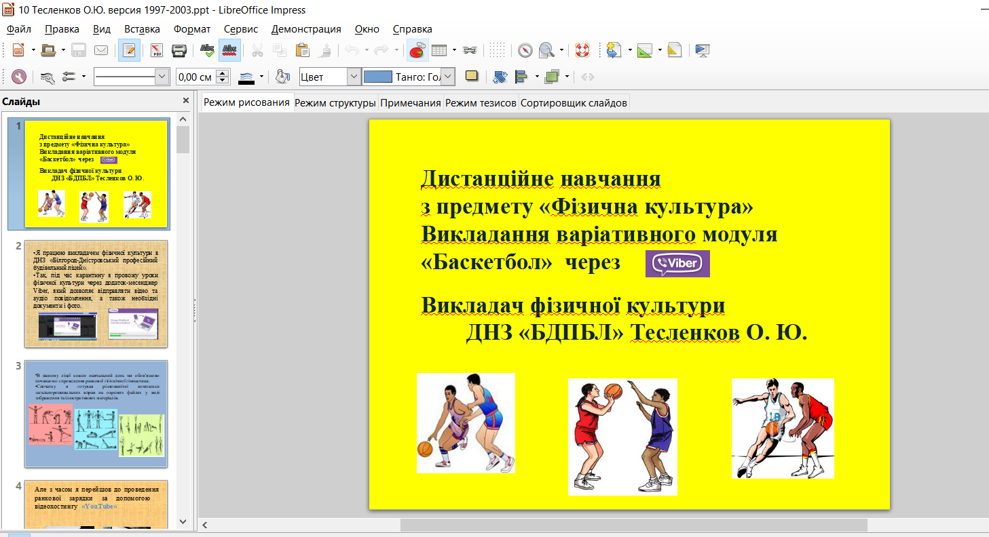The image size is (989, 537).
Task: Insert a hyperlink using the chain icon
Action: [470, 50]
